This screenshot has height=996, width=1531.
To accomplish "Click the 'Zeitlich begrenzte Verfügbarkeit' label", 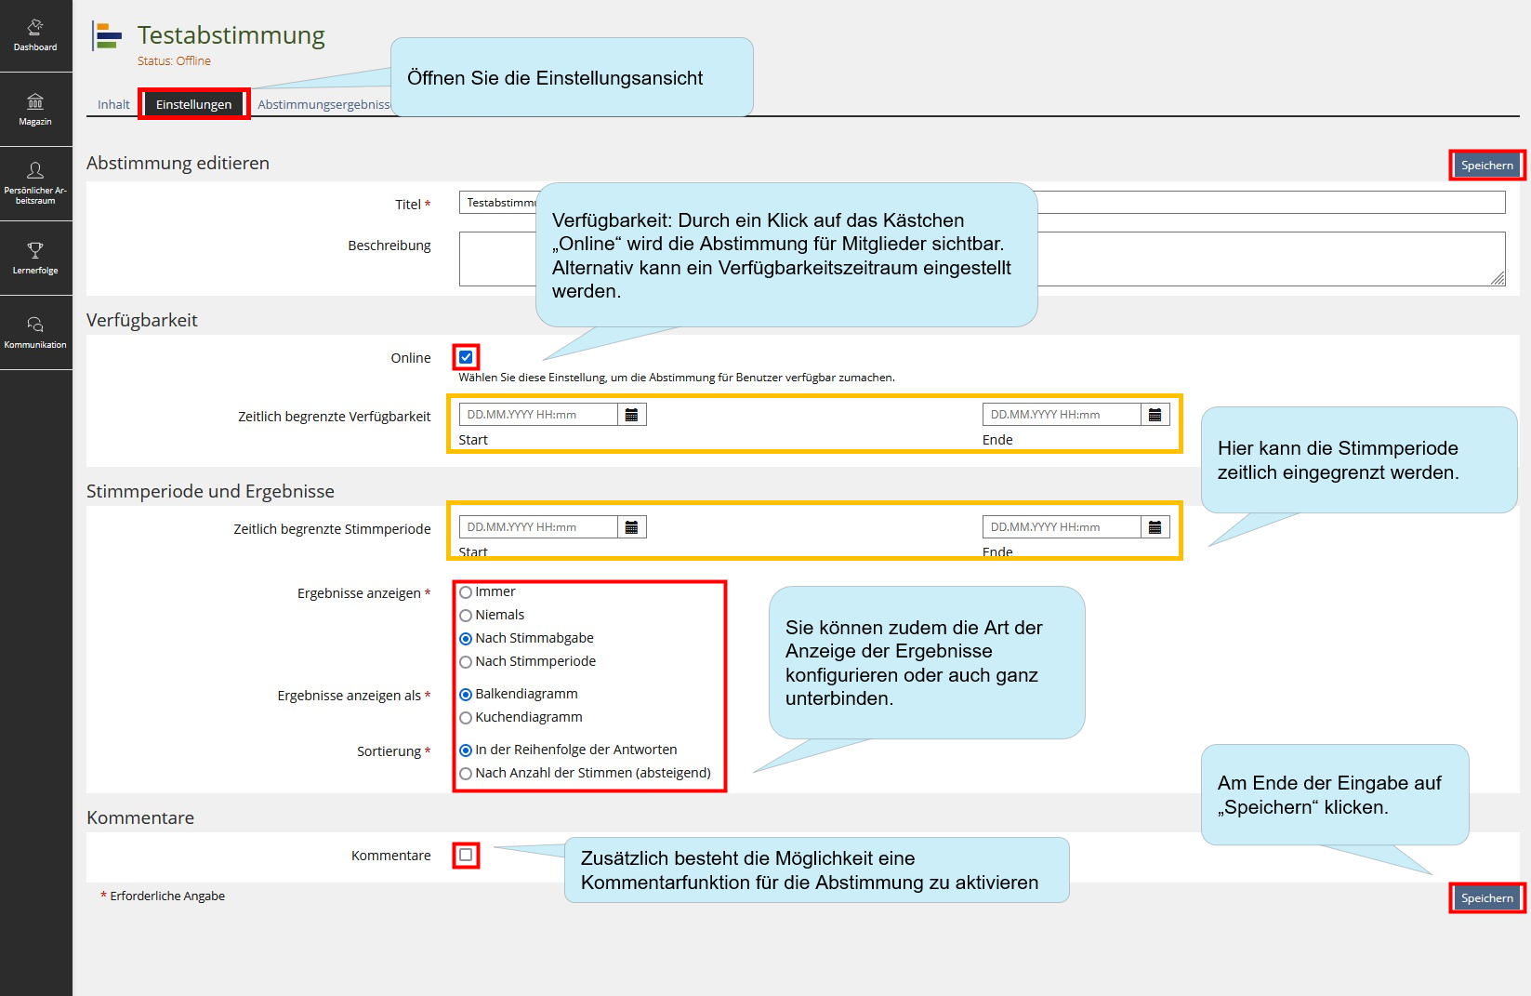I will pos(334,417).
